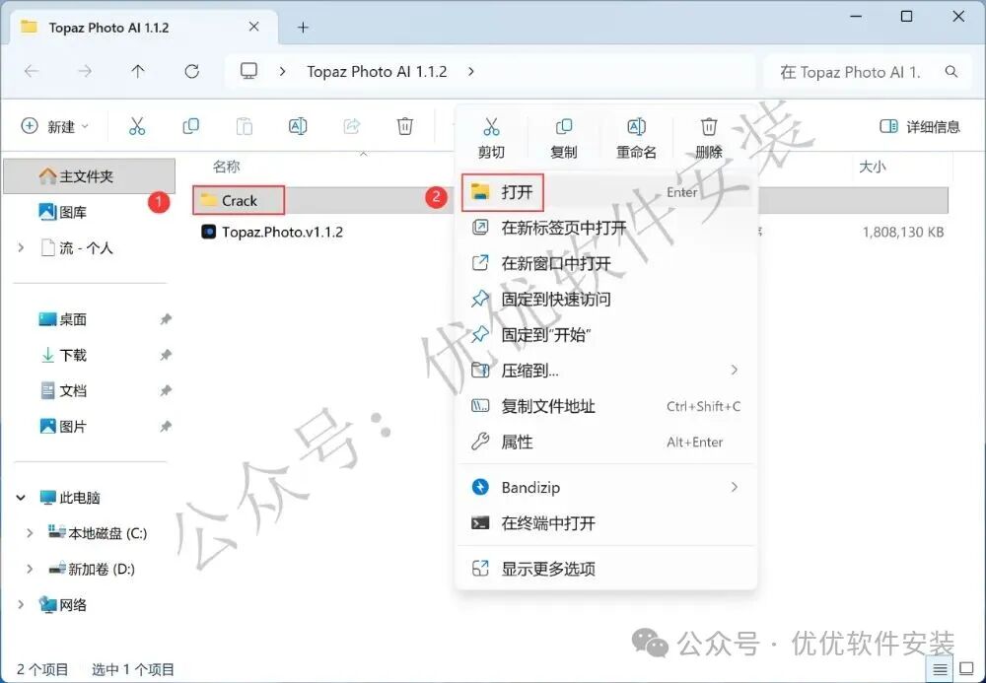Image resolution: width=986 pixels, height=683 pixels.
Task: Click the Copy icon in the toolbar
Action: [190, 126]
